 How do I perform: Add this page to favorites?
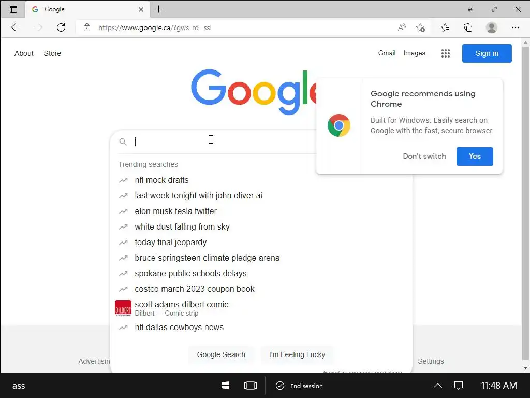tap(420, 27)
